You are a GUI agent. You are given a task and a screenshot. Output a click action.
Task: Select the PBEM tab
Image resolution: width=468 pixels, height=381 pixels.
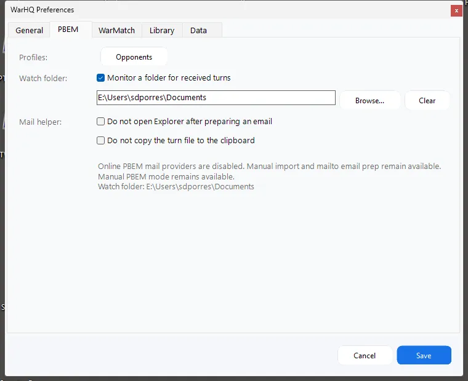[71, 29]
